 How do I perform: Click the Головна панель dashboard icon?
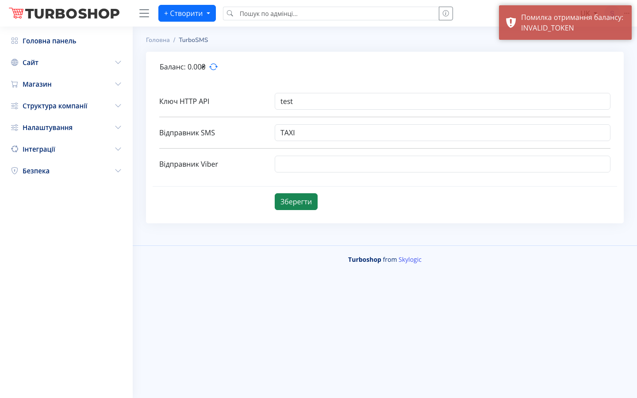(15, 41)
